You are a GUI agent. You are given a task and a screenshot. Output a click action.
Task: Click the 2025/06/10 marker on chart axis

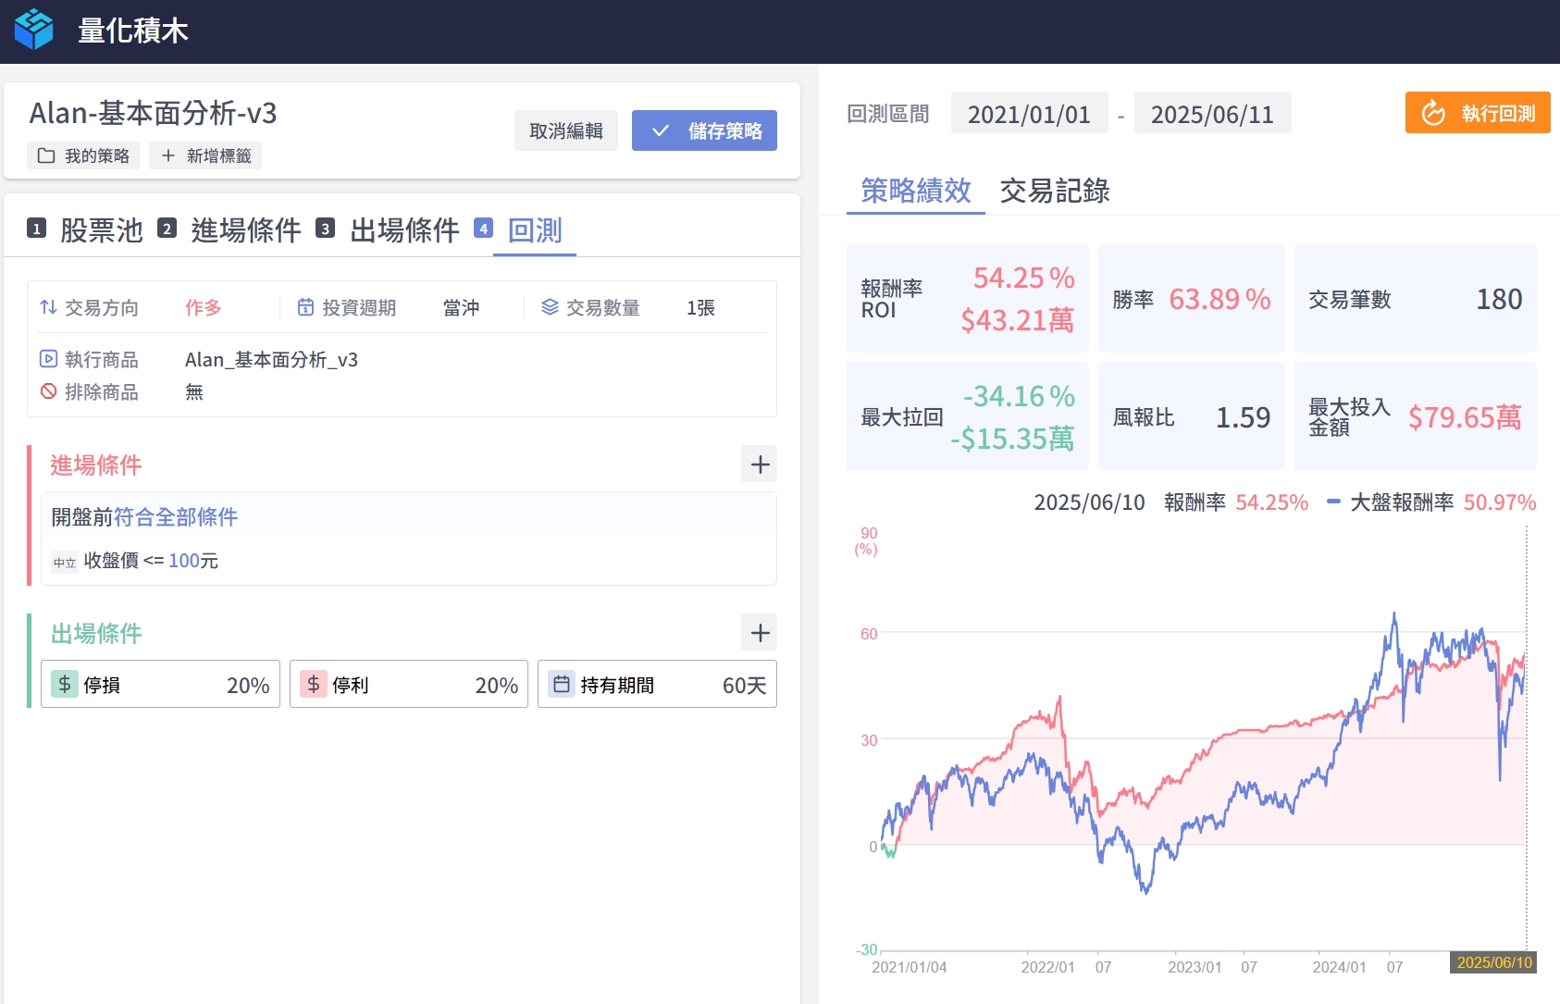[x=1493, y=962]
